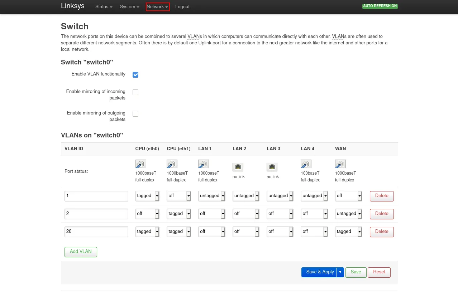Click the 100baseT full-duplex text under LAN 4
Image resolution: width=458 pixels, height=297 pixels.
[310, 177]
